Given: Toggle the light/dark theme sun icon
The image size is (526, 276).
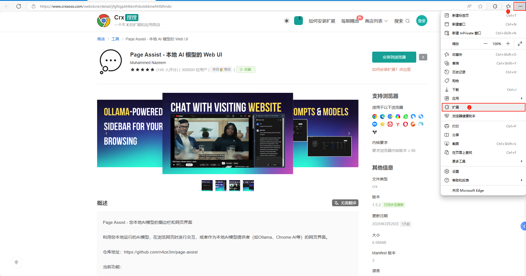Looking at the screenshot, I should pos(287,21).
